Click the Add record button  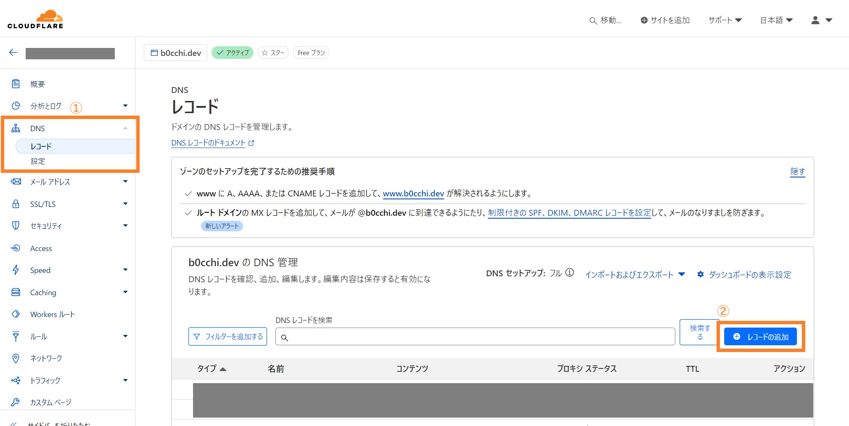(760, 337)
